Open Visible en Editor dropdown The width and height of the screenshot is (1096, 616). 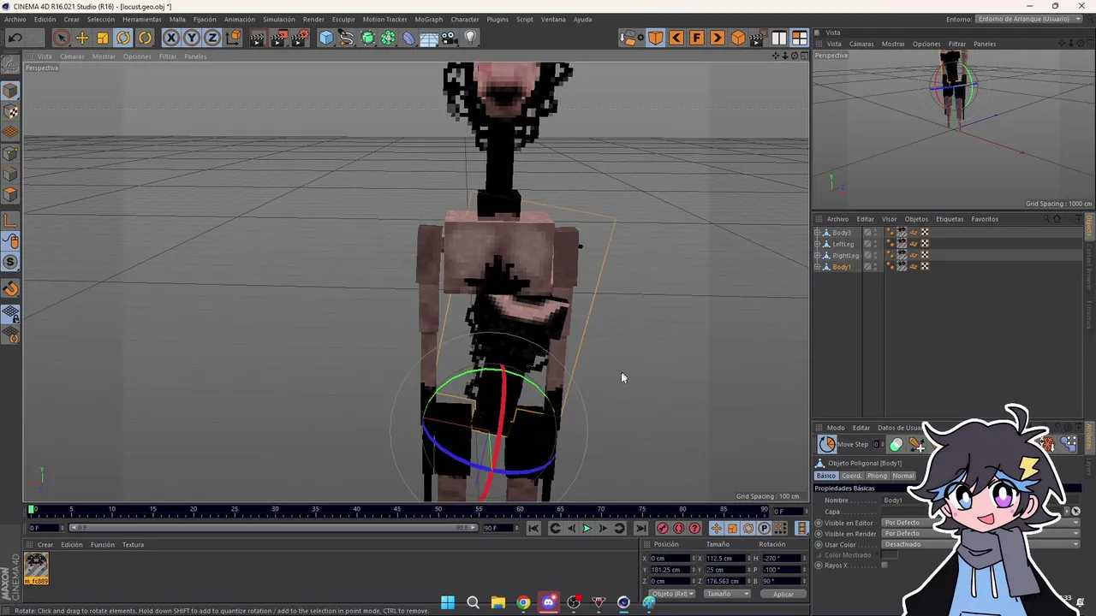[x=981, y=523]
